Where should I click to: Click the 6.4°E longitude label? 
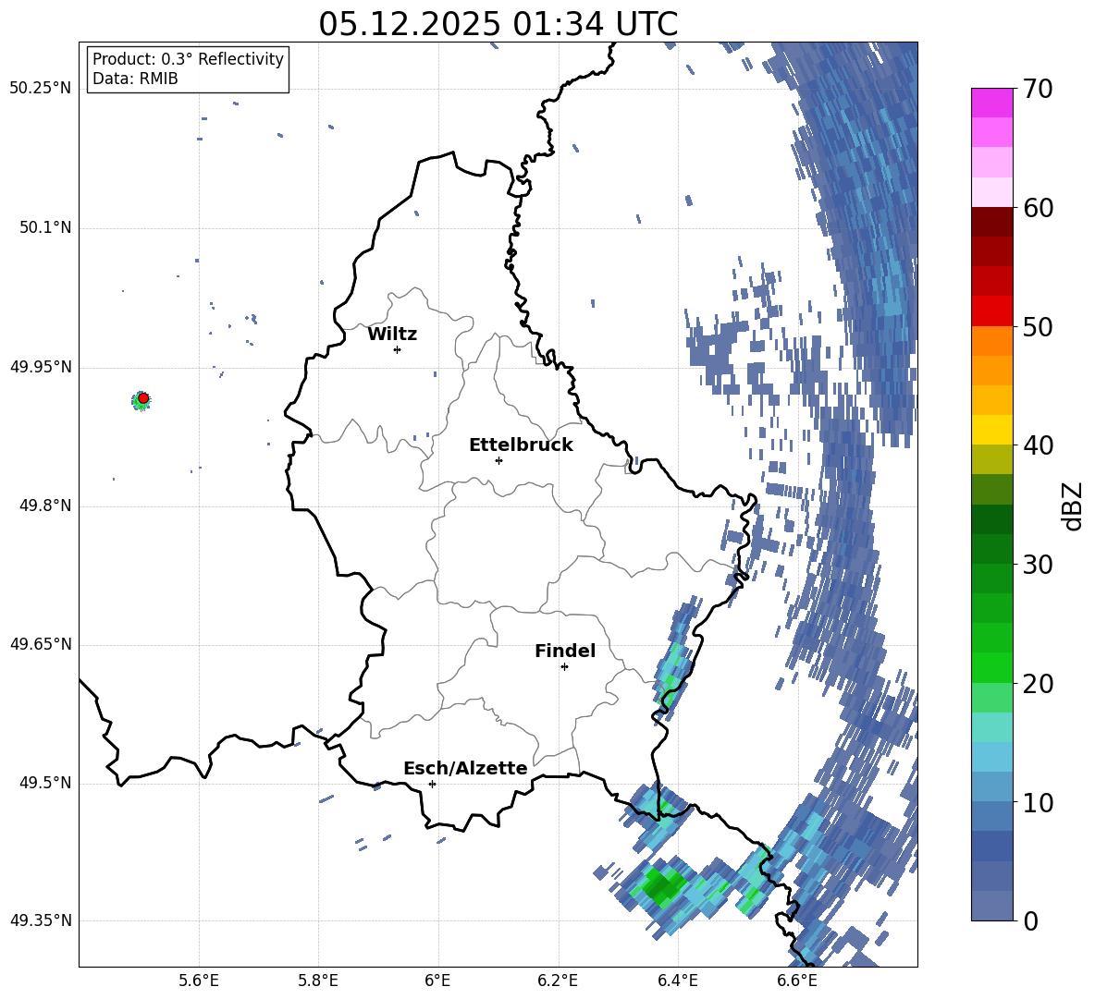click(677, 981)
